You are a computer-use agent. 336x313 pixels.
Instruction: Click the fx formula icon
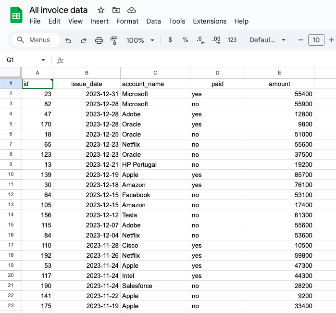coord(60,61)
